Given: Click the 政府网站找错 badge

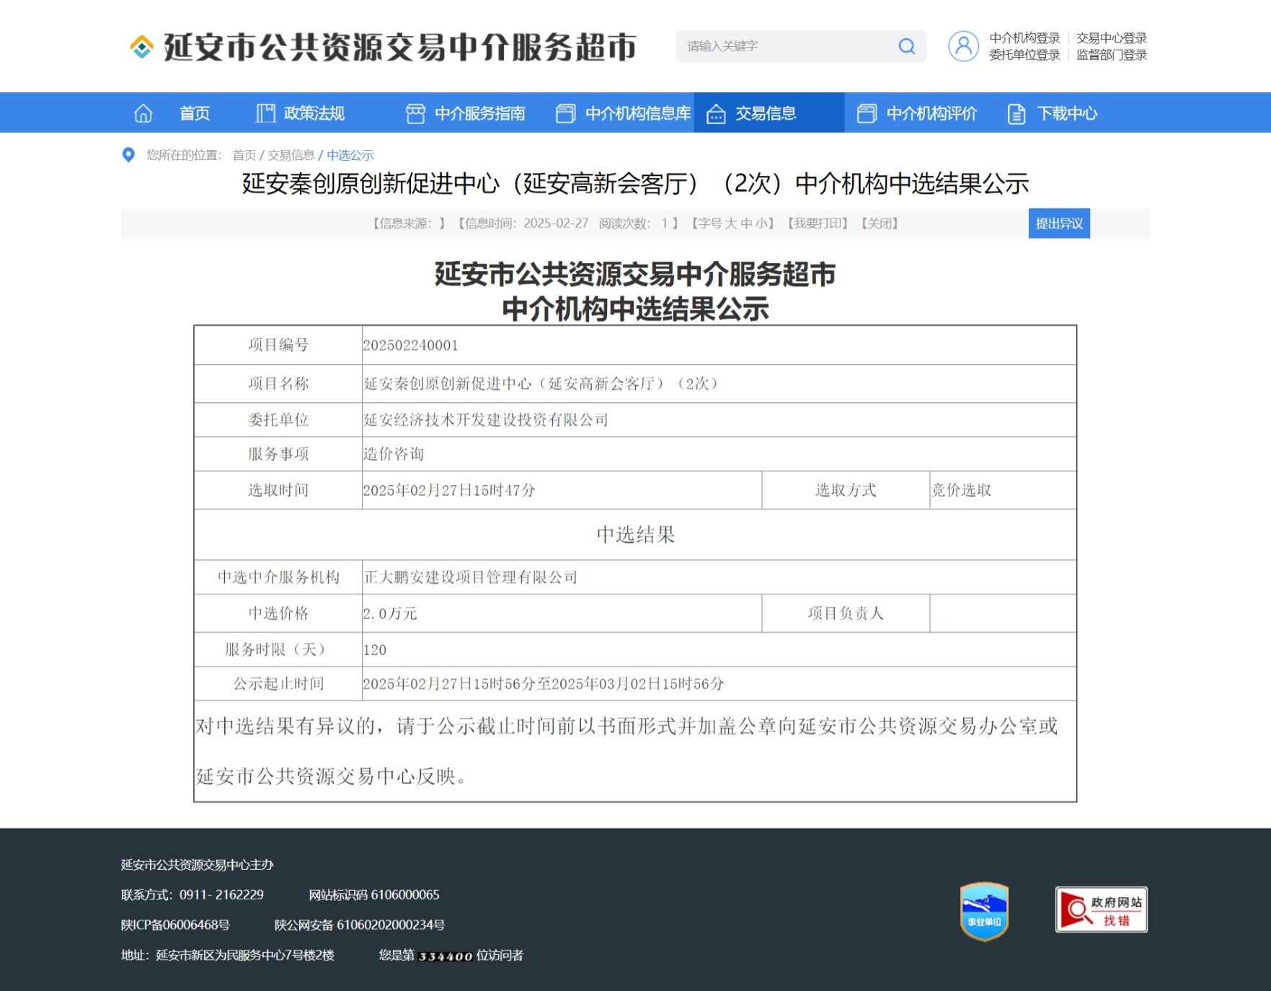Looking at the screenshot, I should [1101, 910].
